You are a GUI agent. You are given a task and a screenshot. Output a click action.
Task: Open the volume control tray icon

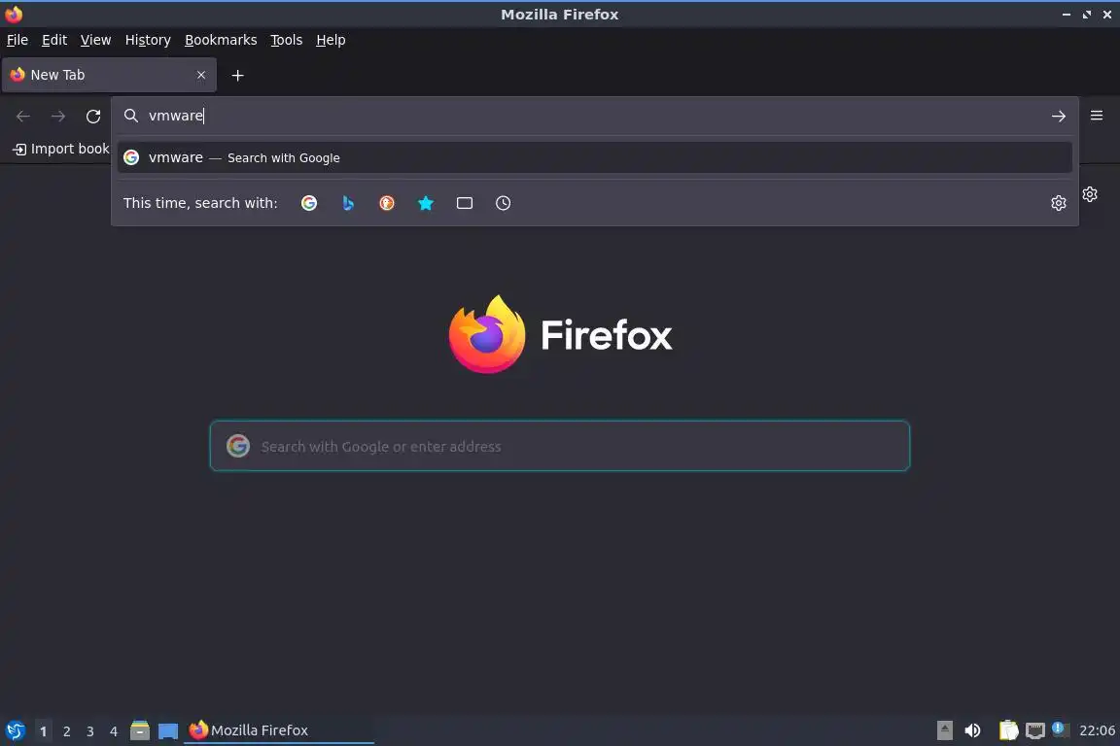point(972,730)
